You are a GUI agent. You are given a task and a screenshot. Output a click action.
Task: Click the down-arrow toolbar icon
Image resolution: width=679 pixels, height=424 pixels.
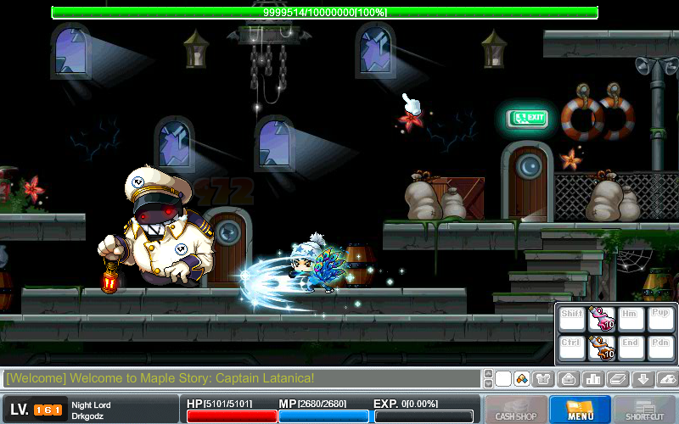(x=643, y=379)
